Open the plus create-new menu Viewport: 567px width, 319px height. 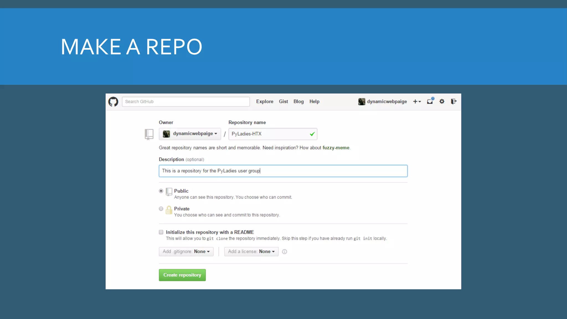[417, 102]
